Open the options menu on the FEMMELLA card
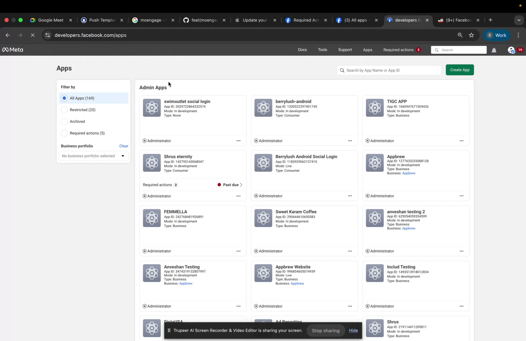The width and height of the screenshot is (526, 341). tap(238, 251)
